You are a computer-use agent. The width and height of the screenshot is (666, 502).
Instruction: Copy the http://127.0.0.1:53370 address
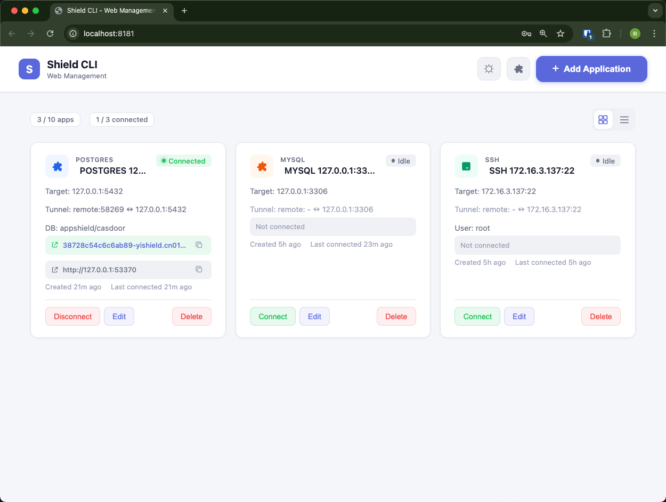(199, 270)
